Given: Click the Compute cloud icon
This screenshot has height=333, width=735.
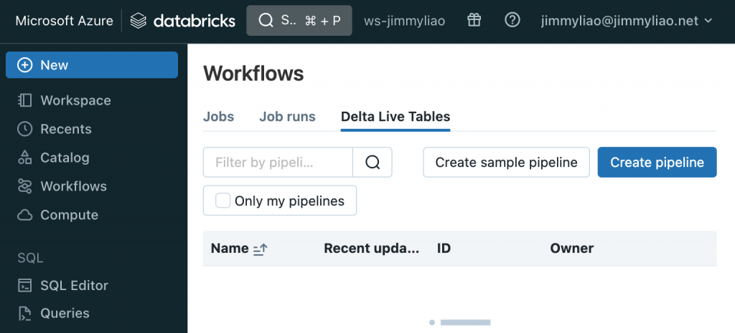Looking at the screenshot, I should (x=25, y=215).
